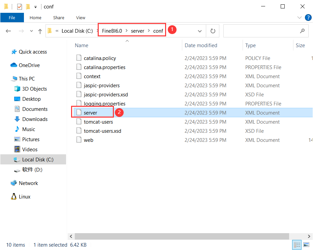Screen dimensions: 313x250
Task: Switch to the View tab
Action: point(81,18)
